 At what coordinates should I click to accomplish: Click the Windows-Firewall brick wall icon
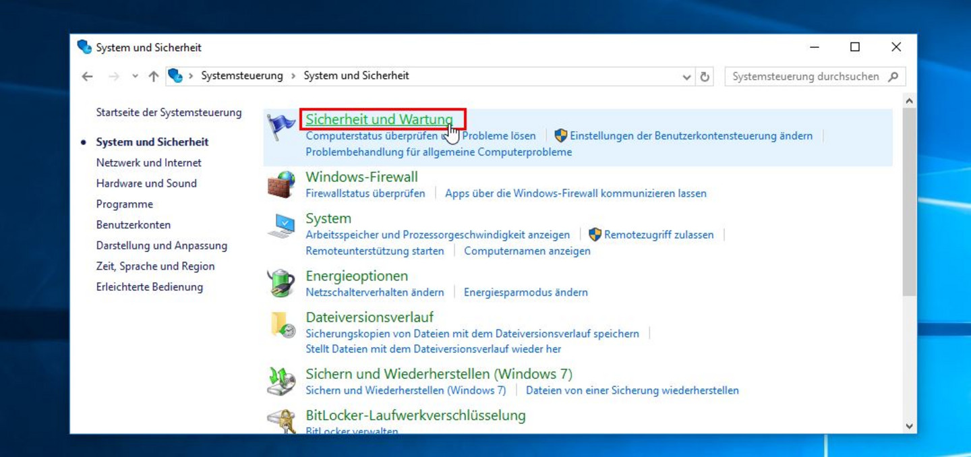click(x=281, y=184)
